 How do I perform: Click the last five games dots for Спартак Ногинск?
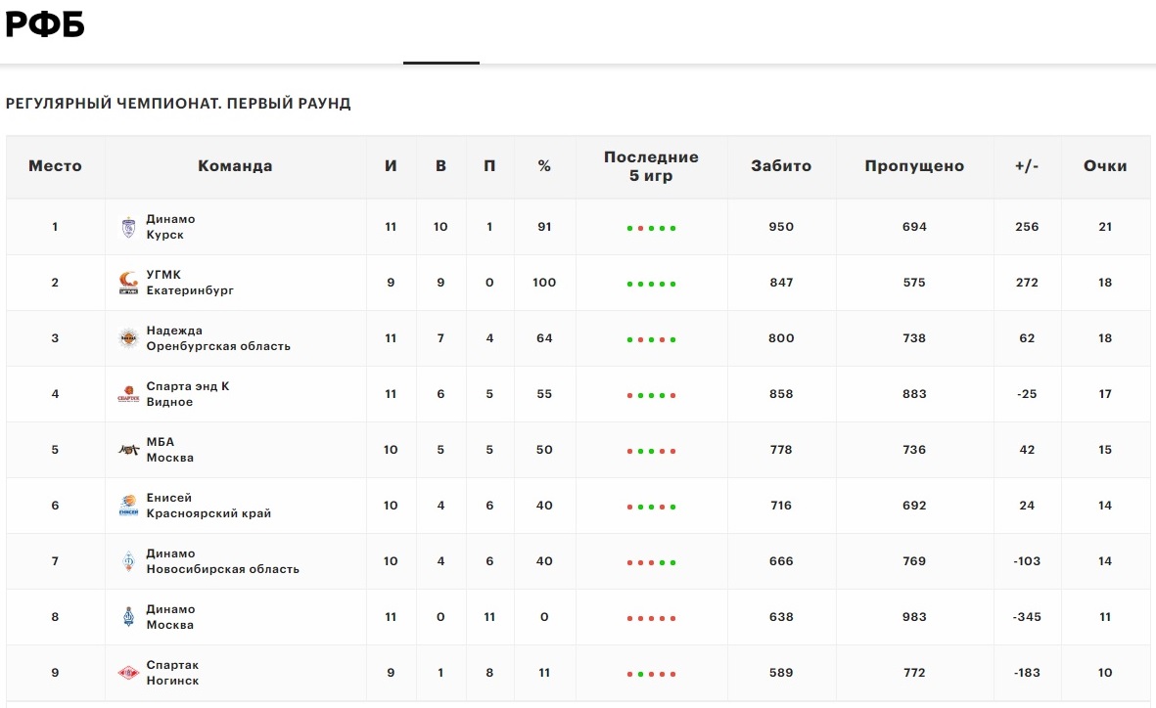[651, 674]
